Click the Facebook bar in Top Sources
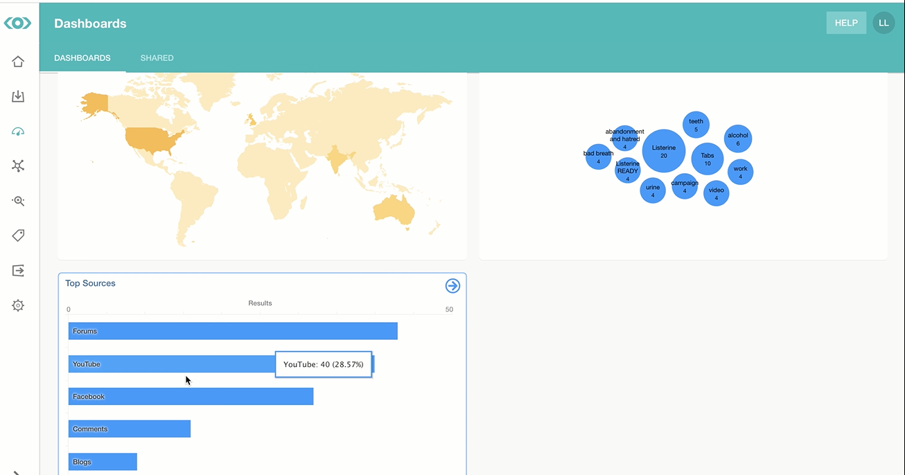The width and height of the screenshot is (905, 475). pos(191,397)
